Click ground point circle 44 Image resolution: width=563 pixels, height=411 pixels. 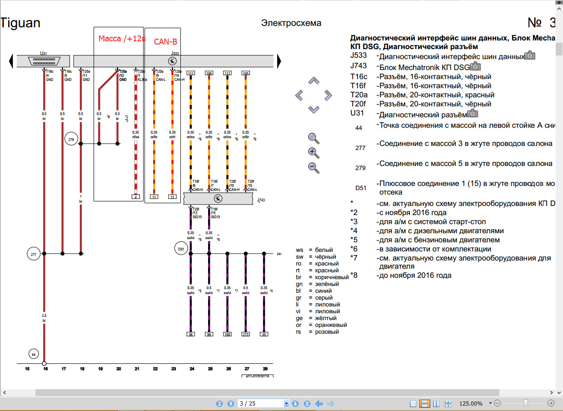(x=33, y=354)
